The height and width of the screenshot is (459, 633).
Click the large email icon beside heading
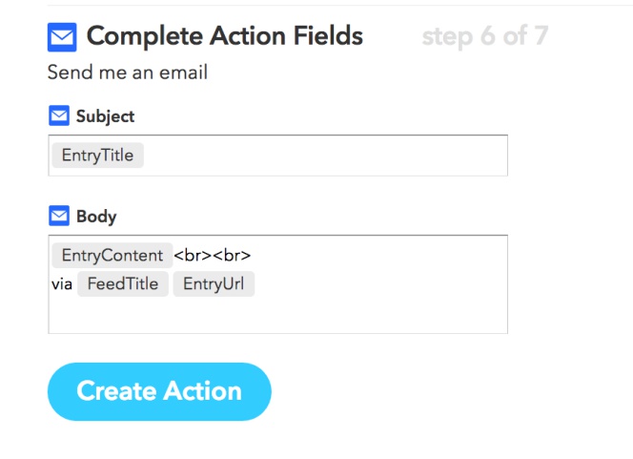click(x=62, y=37)
